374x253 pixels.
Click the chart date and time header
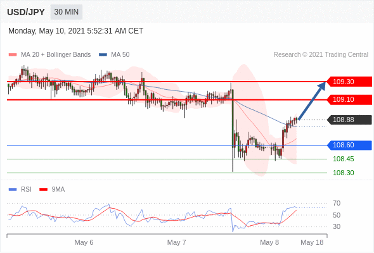[75, 31]
